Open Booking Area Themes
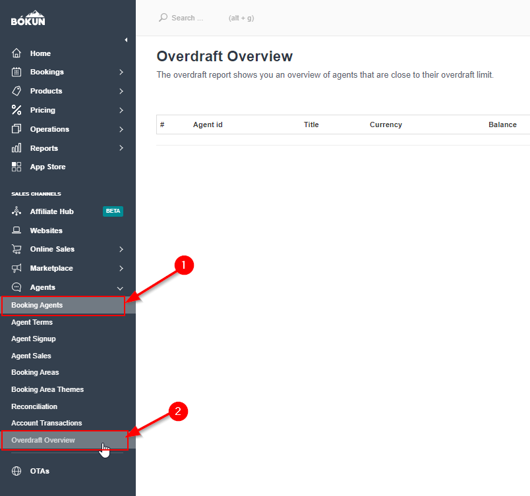Screen dimensions: 530x496 pyautogui.click(x=47, y=389)
